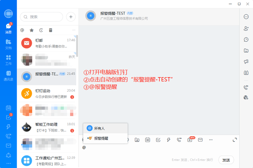Open more options in chat toolbar
Image resolution: width=253 pixels, height=168 pixels.
211,140
